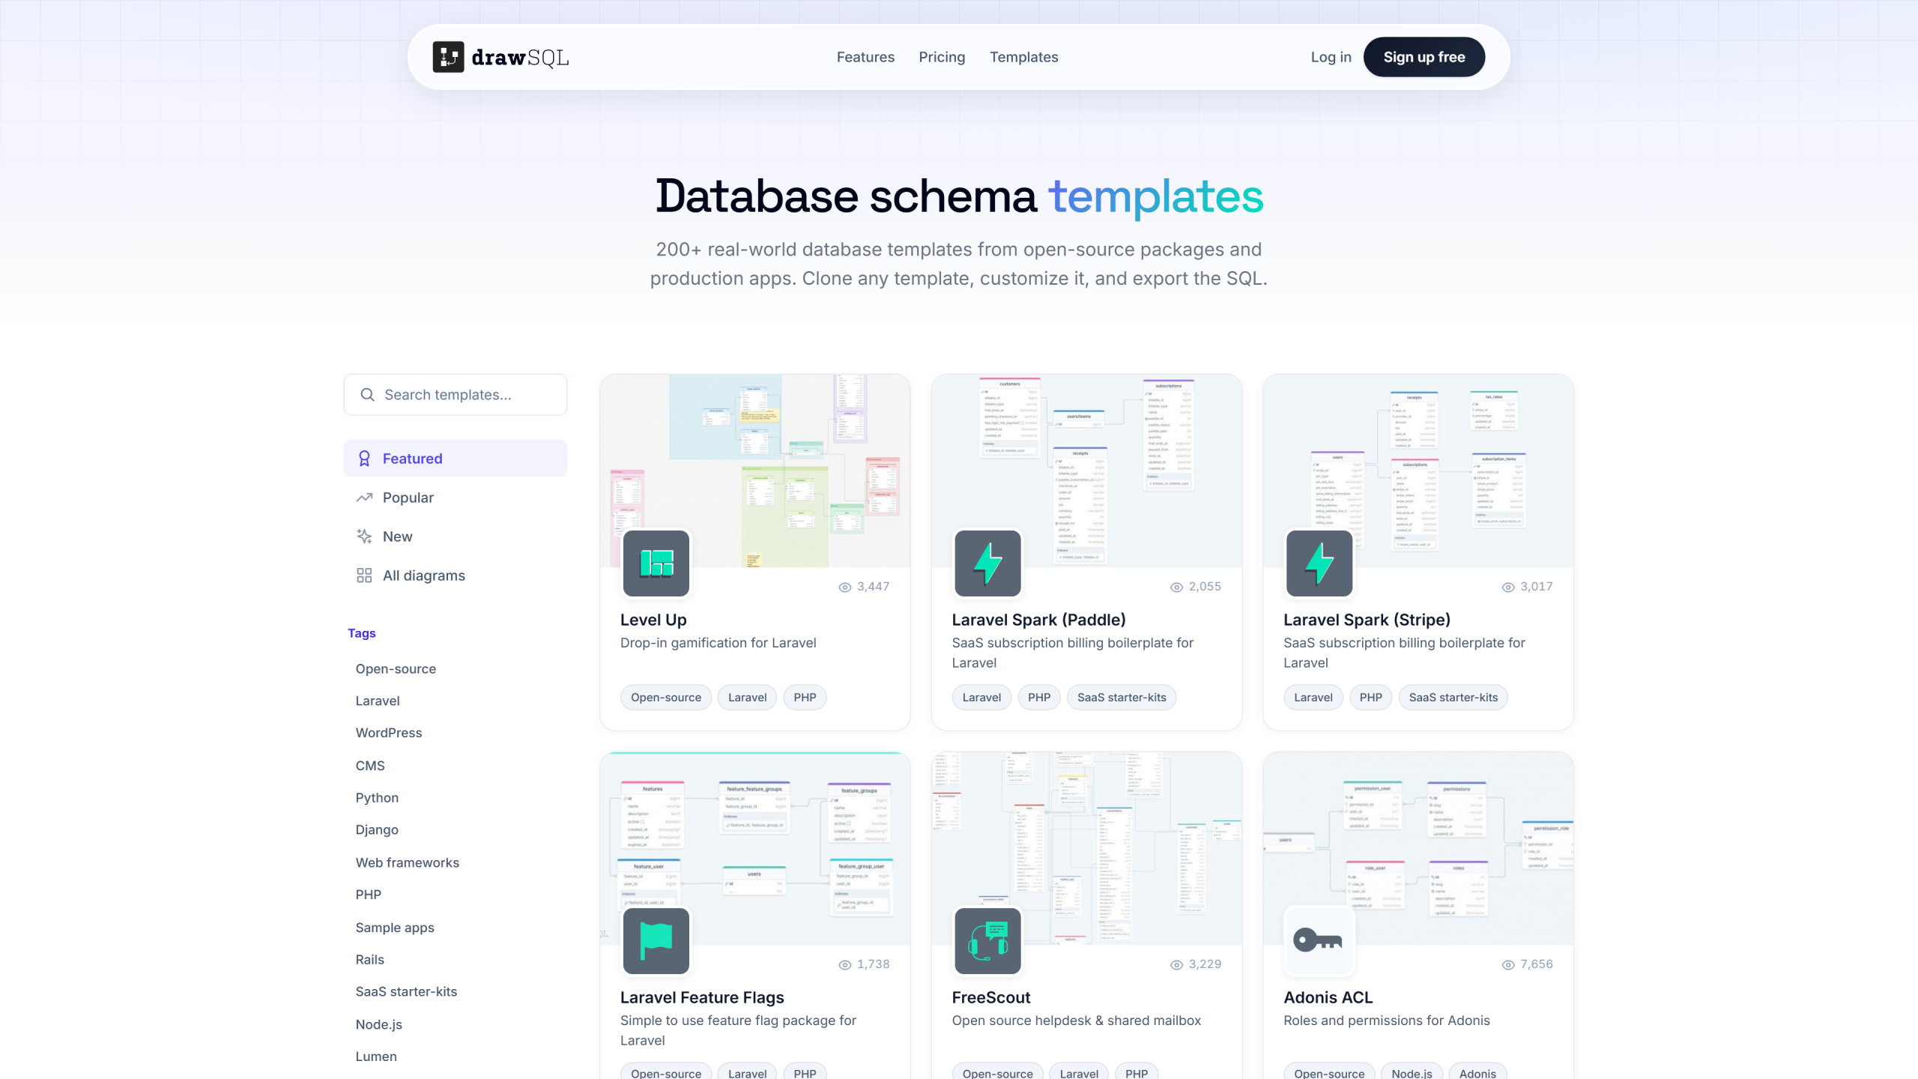Click the Sign up free button
The image size is (1918, 1079).
1424,57
